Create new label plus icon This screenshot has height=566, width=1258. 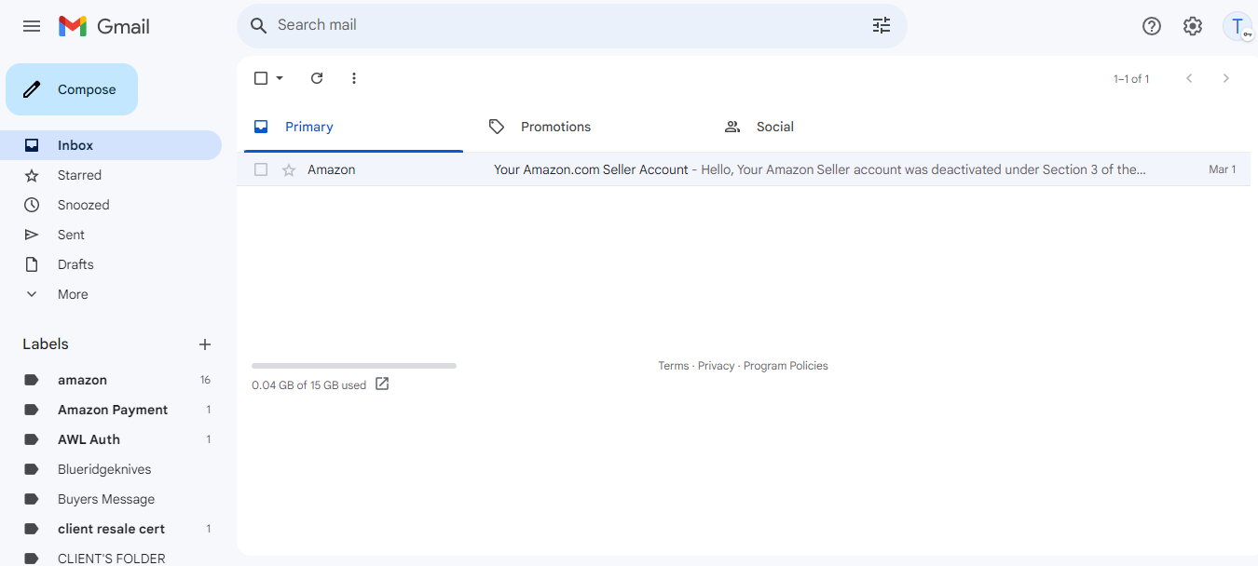205,344
